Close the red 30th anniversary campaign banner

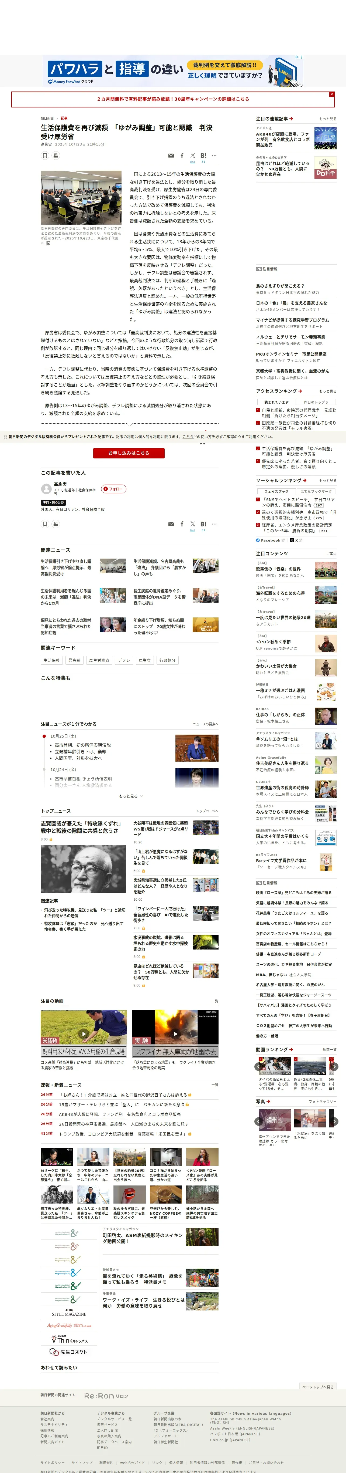coord(332,94)
